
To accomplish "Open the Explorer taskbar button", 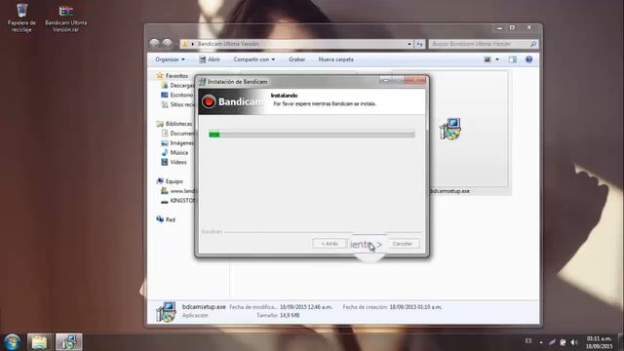I will (39, 342).
